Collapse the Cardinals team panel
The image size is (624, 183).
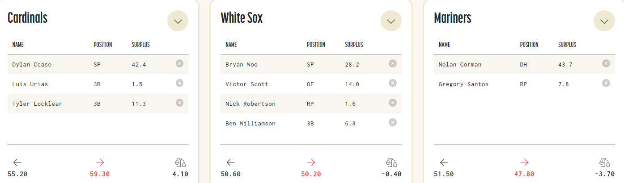click(x=178, y=21)
